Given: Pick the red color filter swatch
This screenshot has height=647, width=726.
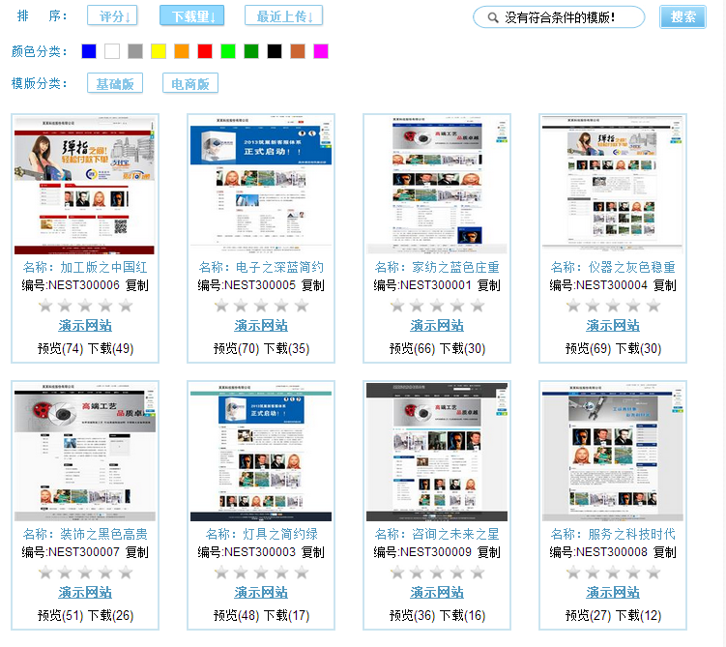Looking at the screenshot, I should pos(205,51).
